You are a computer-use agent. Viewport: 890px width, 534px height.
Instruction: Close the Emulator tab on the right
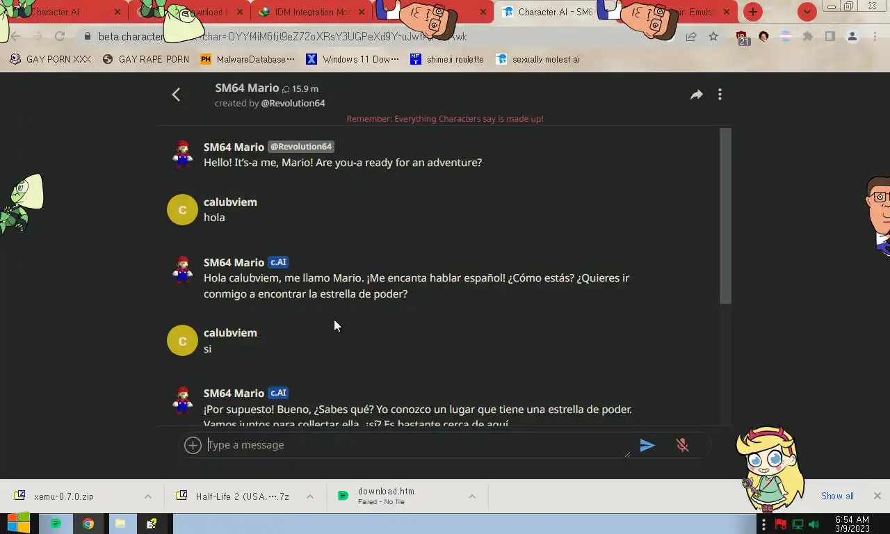click(x=727, y=12)
